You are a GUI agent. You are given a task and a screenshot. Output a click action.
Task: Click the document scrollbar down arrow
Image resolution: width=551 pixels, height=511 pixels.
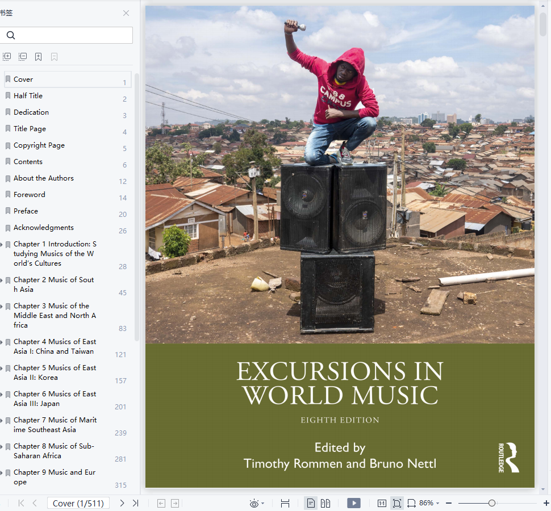(543, 489)
